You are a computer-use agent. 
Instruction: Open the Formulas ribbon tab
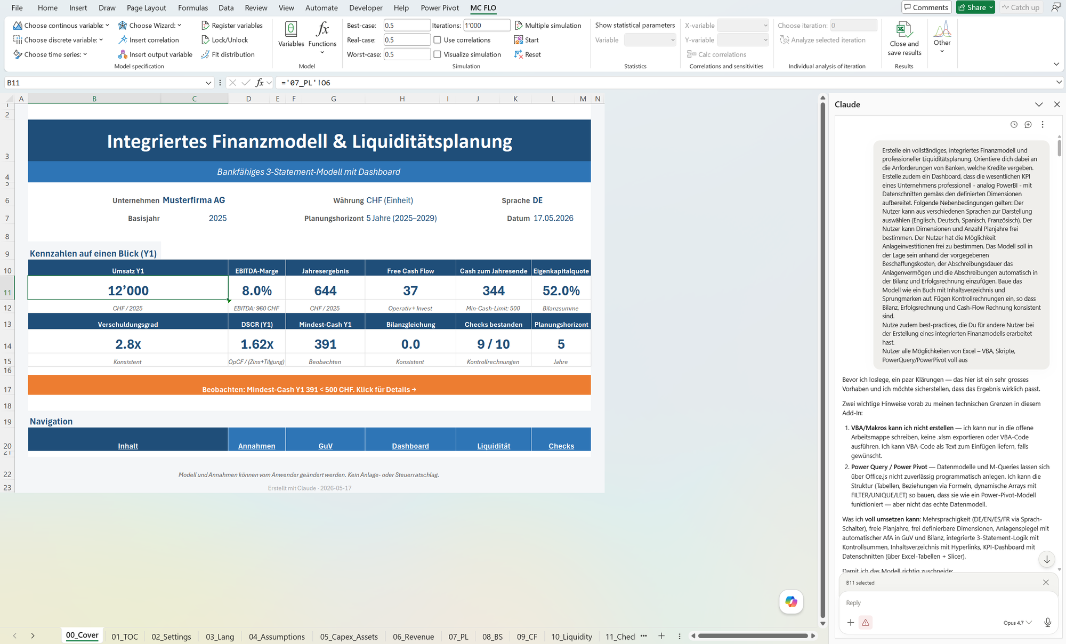[x=193, y=7]
